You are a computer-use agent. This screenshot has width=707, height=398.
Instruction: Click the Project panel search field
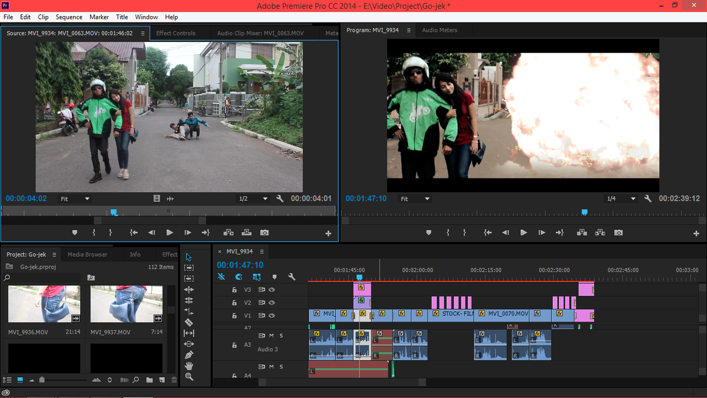[42, 277]
